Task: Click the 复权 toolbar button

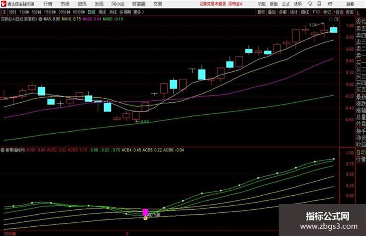Action: (261, 12)
